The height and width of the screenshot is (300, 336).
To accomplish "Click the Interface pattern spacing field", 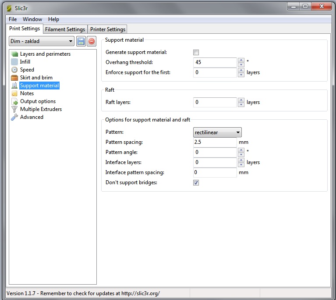I will [x=215, y=172].
